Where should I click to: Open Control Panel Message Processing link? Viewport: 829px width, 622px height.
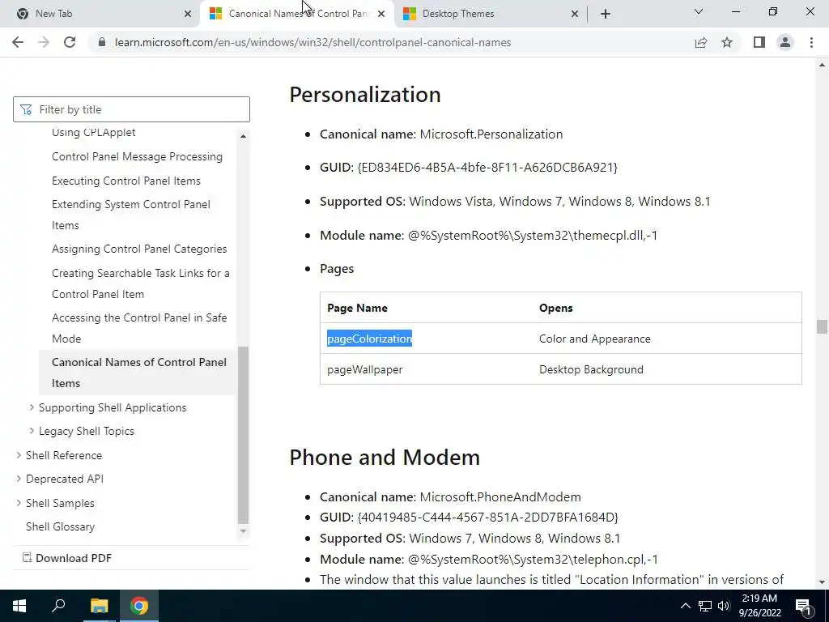coord(137,156)
